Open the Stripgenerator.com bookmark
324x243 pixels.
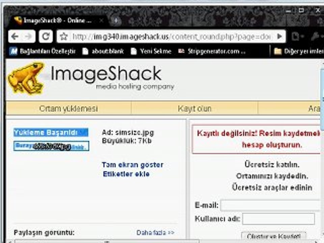212,51
